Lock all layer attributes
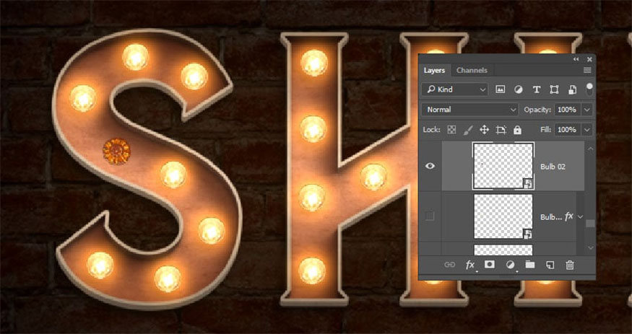The width and height of the screenshot is (632, 334). tap(518, 130)
